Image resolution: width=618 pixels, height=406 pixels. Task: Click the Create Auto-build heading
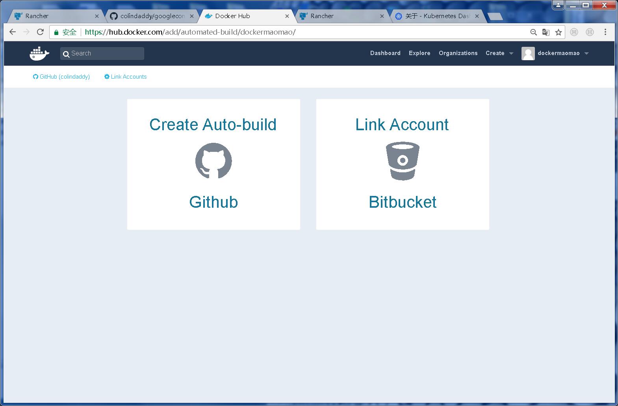213,125
